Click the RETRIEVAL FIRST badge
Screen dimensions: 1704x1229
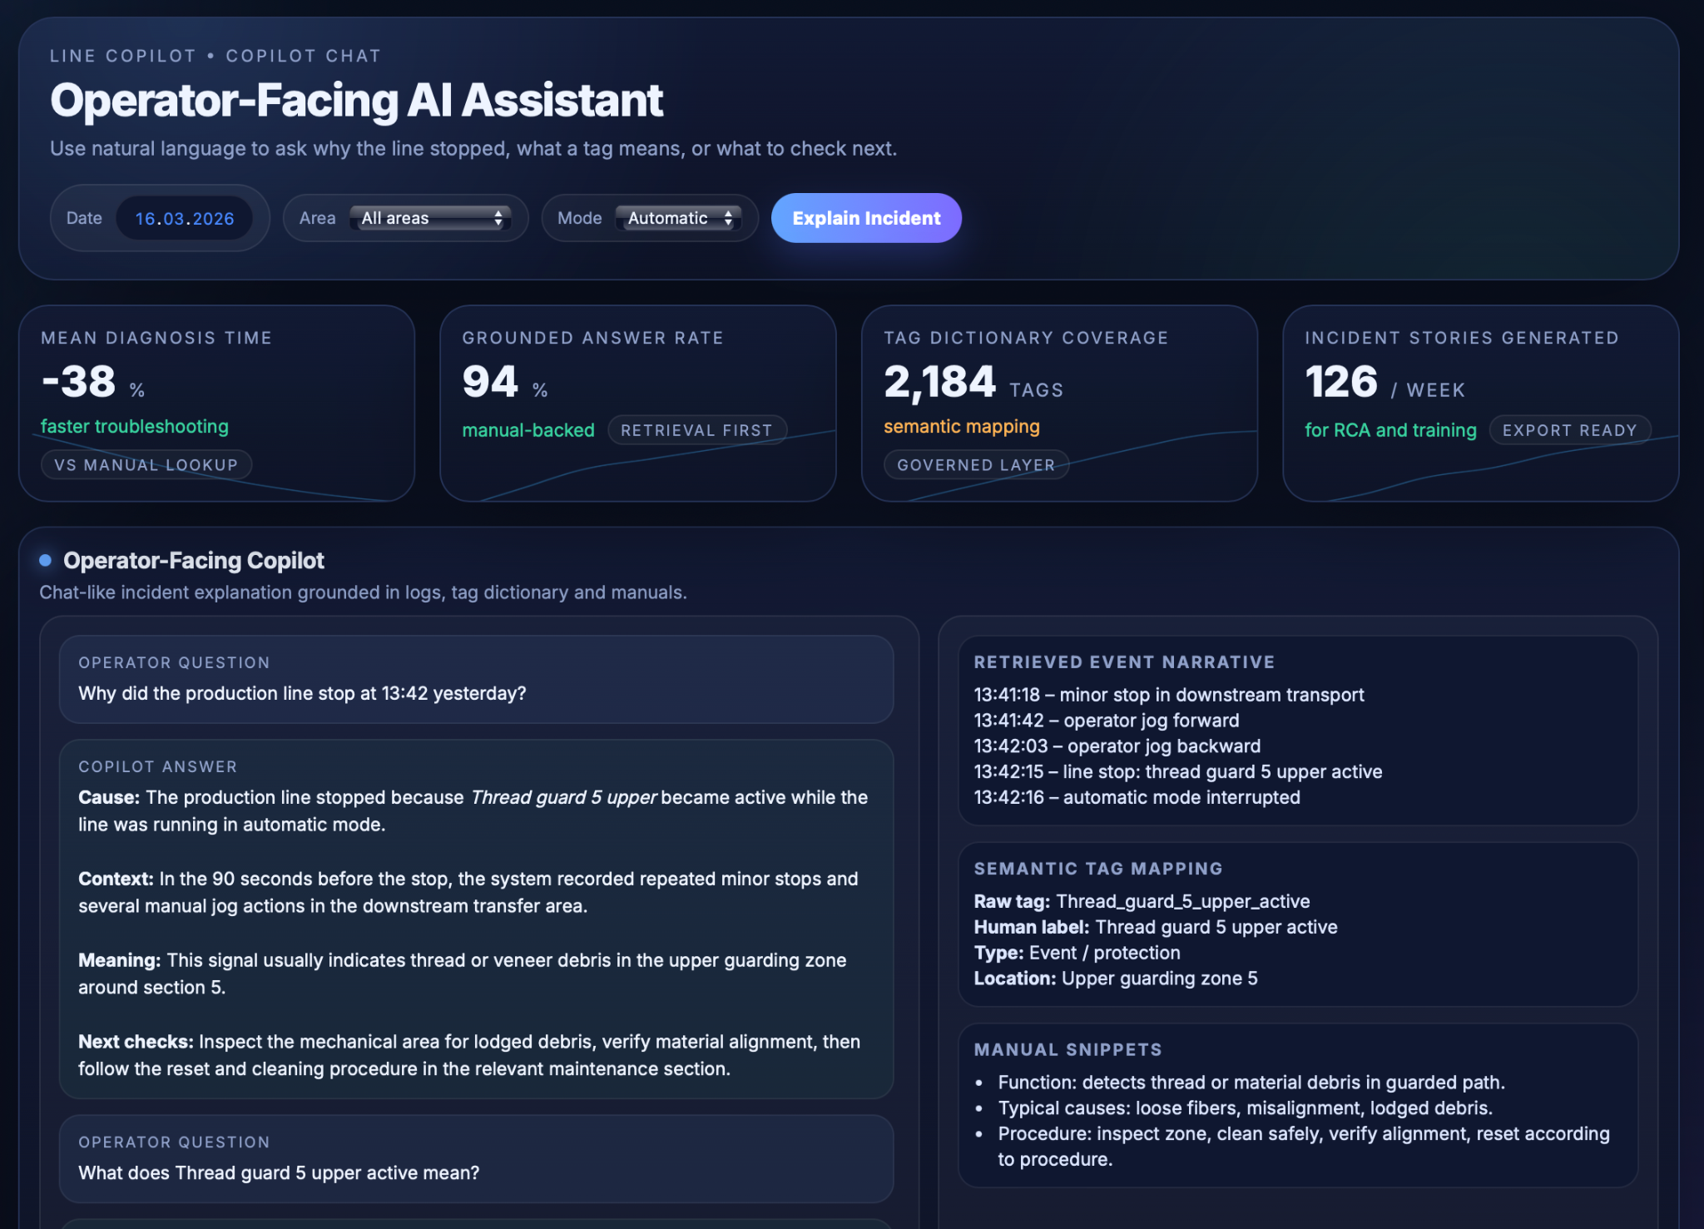696,430
